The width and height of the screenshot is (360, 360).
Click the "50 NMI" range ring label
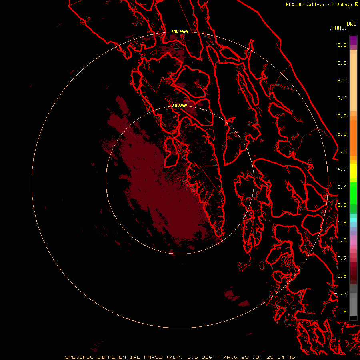pos(180,106)
